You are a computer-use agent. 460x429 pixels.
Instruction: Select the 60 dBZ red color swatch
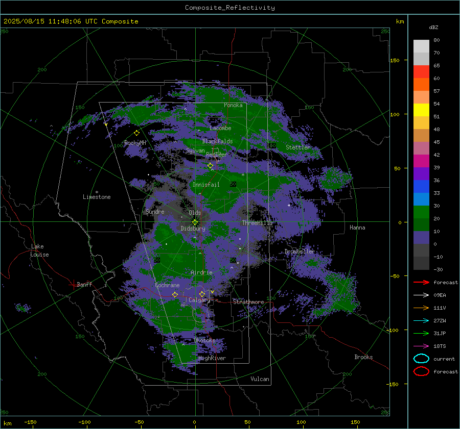(x=421, y=71)
